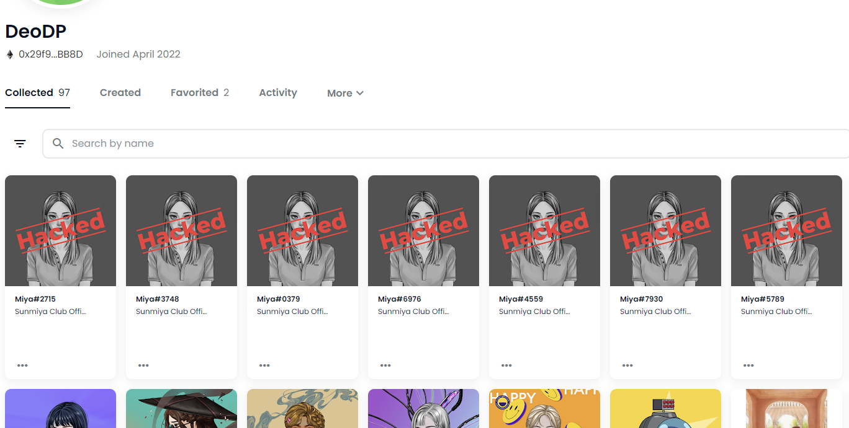
Task: Switch to the Collected tab
Action: pyautogui.click(x=37, y=93)
